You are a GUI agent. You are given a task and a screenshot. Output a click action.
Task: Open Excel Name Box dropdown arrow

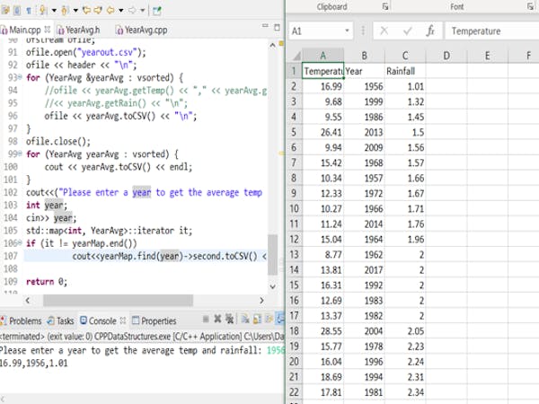[347, 31]
